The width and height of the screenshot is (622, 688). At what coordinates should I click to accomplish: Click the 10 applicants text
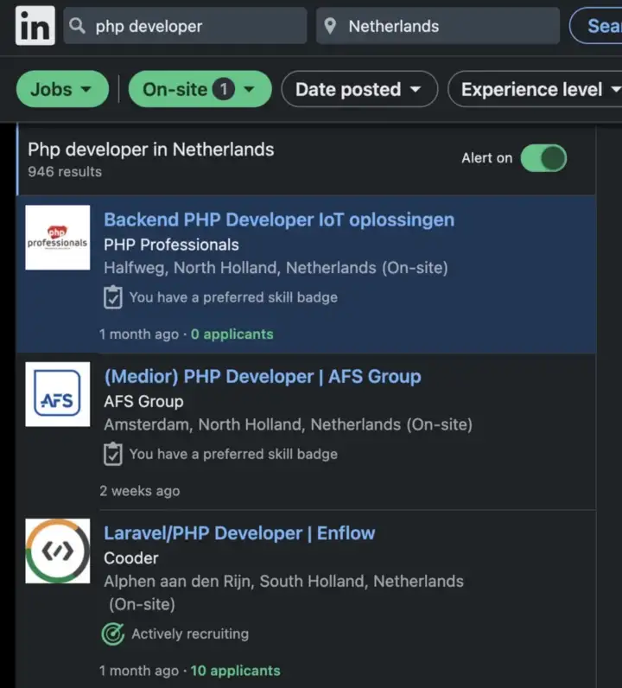point(235,671)
